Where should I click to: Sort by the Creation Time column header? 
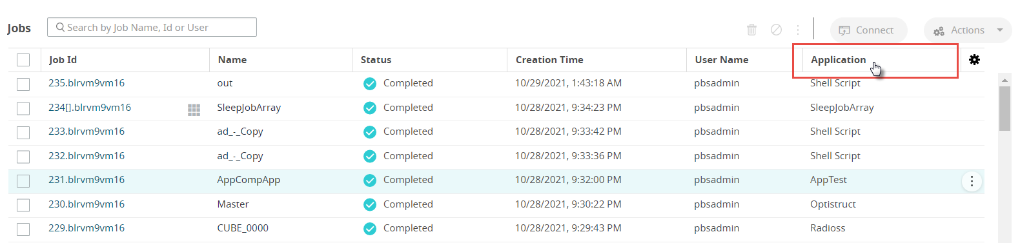click(x=549, y=59)
